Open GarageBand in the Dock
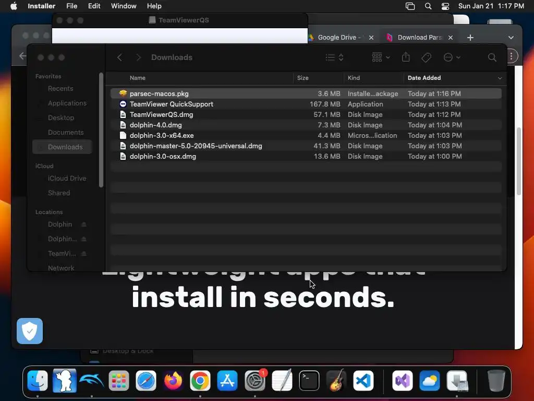 [x=336, y=381]
